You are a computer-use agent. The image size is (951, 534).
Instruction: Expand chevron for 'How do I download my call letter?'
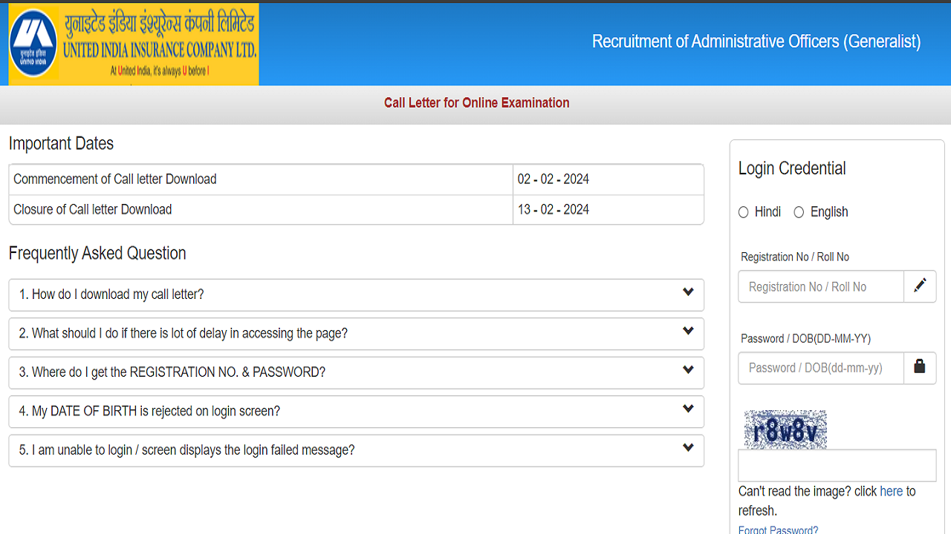click(x=688, y=292)
